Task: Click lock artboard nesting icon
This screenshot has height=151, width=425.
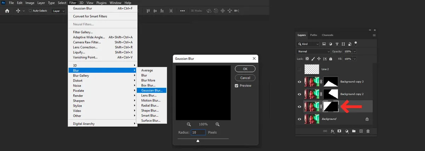Action: point(324,59)
